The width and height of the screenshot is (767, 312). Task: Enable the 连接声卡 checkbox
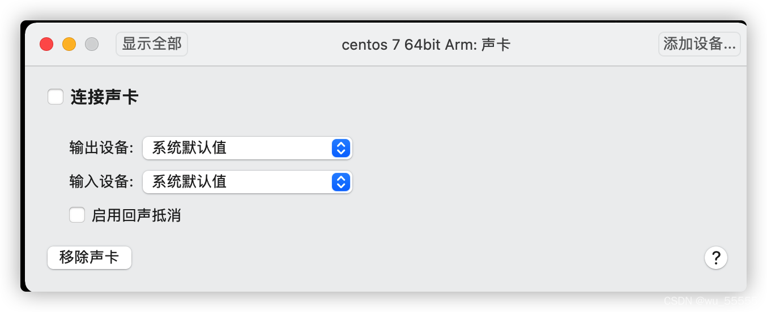[56, 97]
